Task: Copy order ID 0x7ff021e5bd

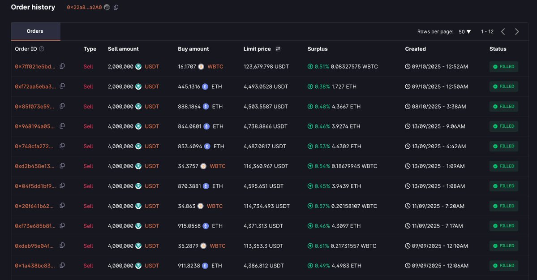Action: tap(62, 66)
